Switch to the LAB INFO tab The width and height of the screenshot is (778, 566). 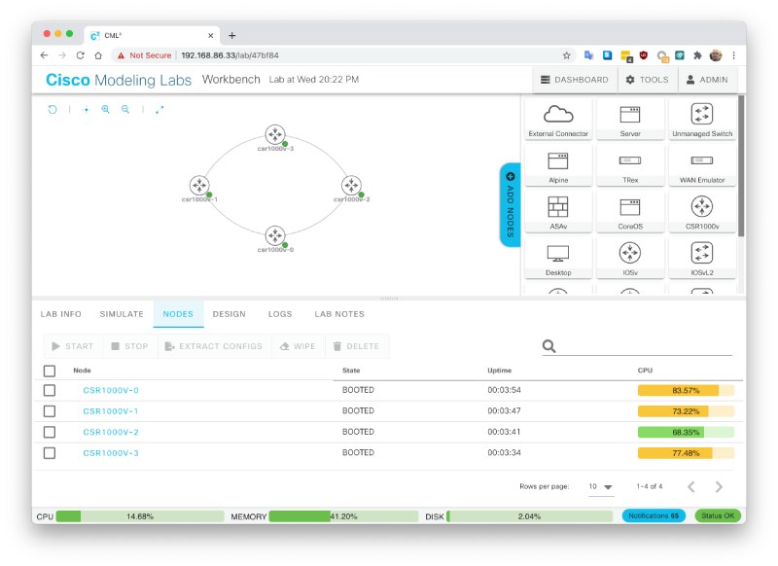coord(60,314)
